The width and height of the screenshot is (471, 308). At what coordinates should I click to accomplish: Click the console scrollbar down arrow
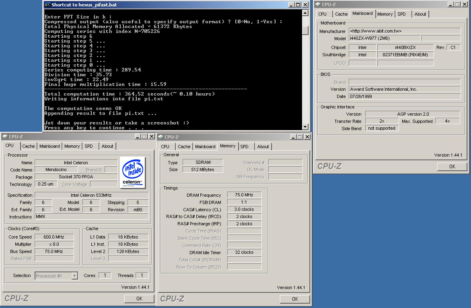click(305, 127)
